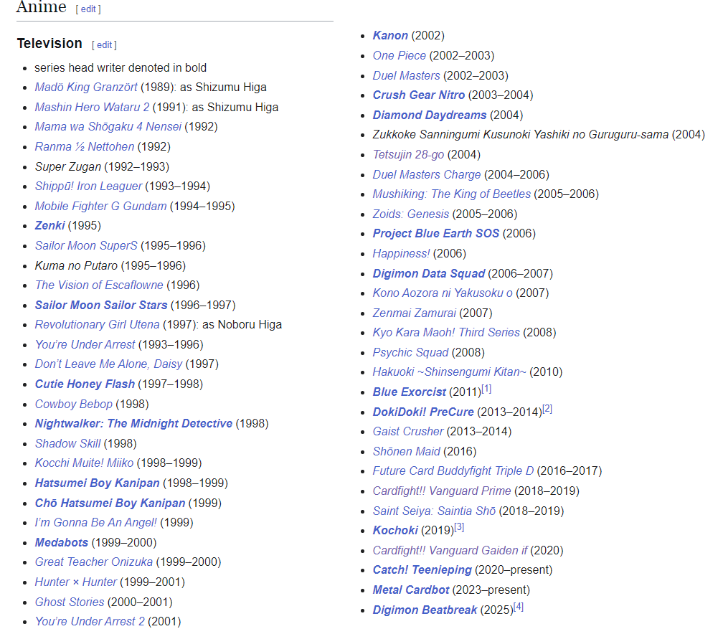Open The Vision of Escaflowne link
This screenshot has height=634, width=723.
[99, 285]
